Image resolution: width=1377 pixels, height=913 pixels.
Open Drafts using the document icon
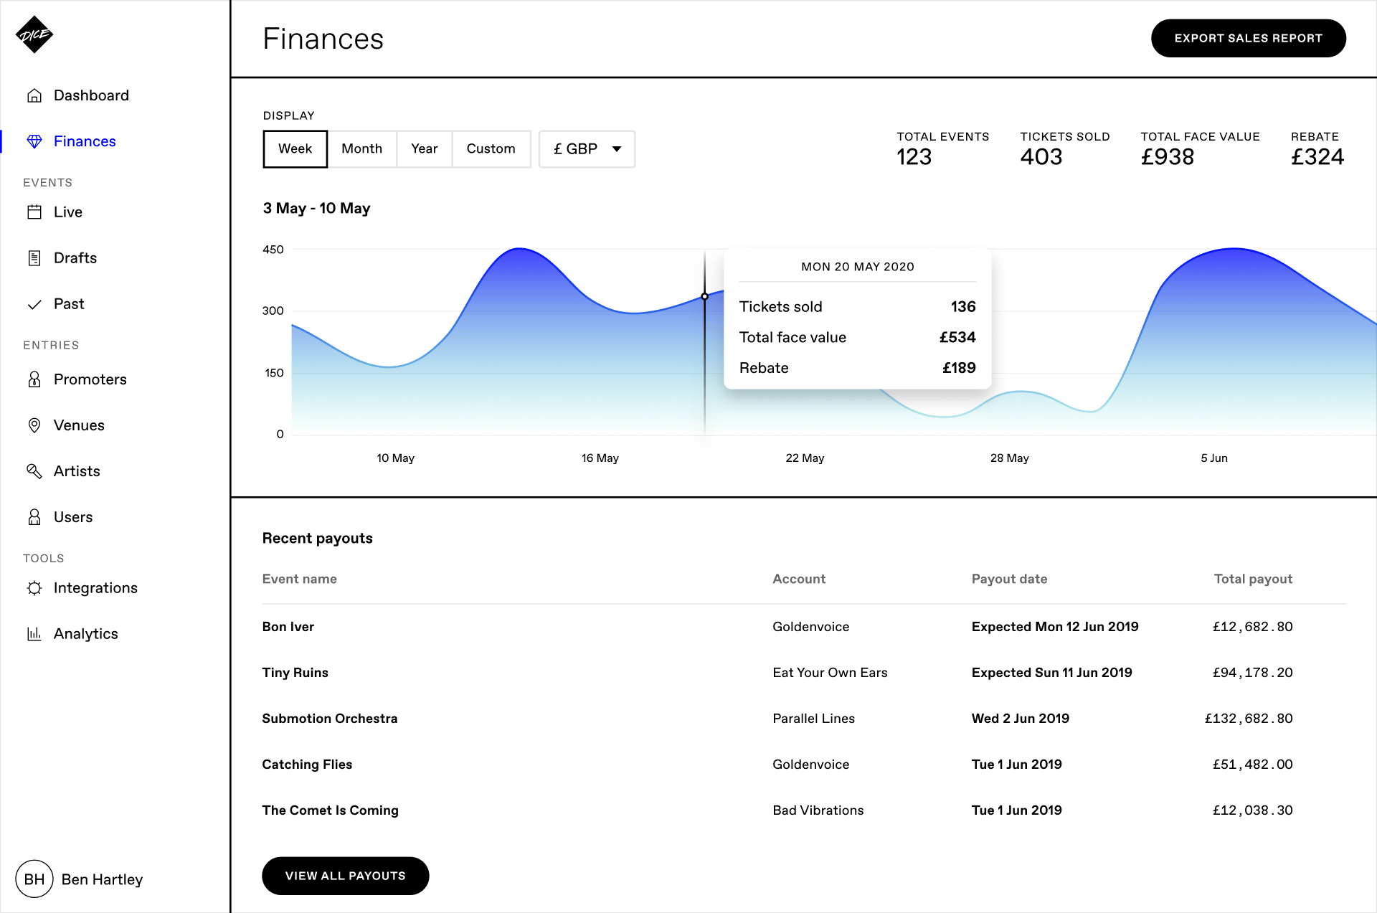34,257
